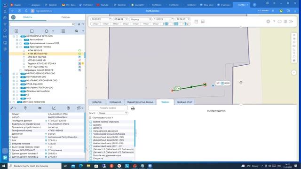
Task: Click the 2 Март timeline day marker
Action: coord(95,24)
